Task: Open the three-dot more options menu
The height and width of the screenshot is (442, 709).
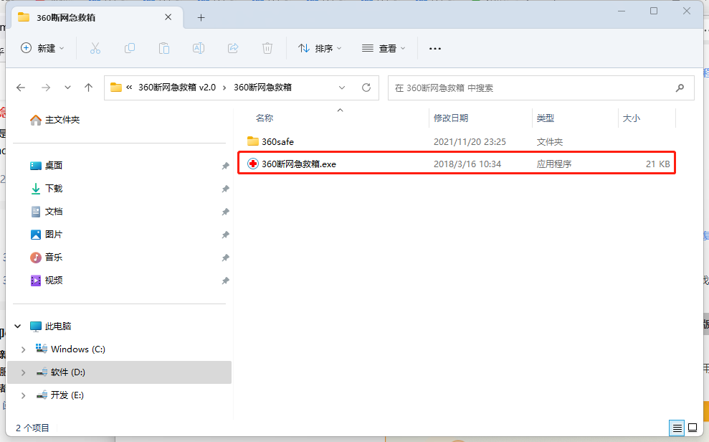Action: pyautogui.click(x=435, y=48)
